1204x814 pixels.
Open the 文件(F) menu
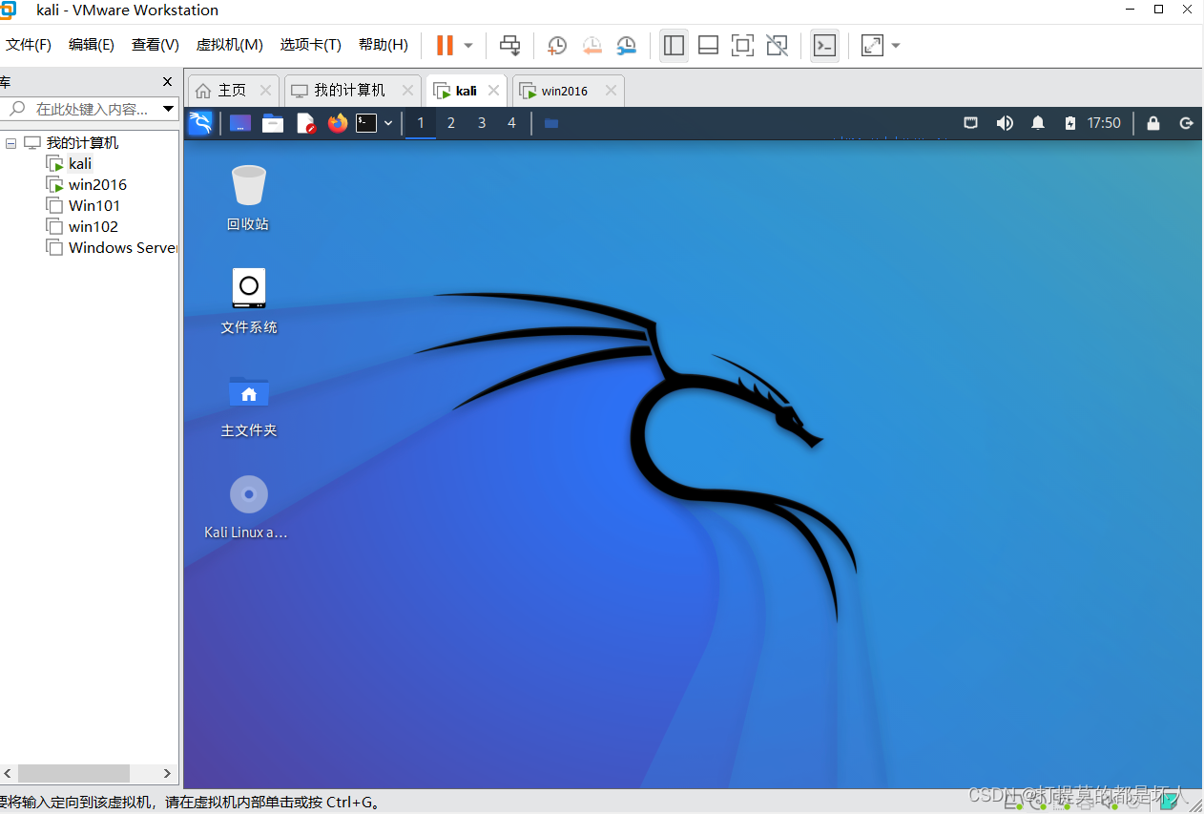click(x=29, y=45)
